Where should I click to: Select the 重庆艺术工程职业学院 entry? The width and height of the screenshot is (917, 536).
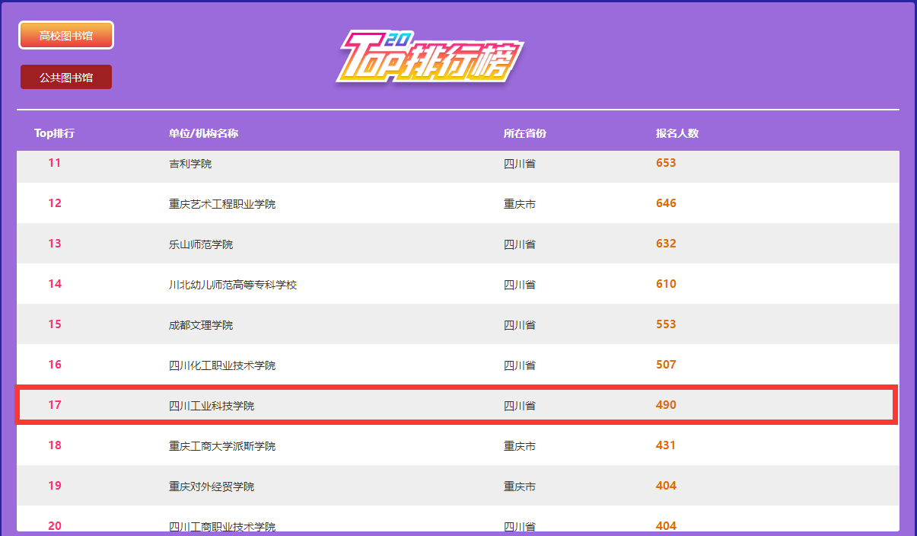coord(221,204)
